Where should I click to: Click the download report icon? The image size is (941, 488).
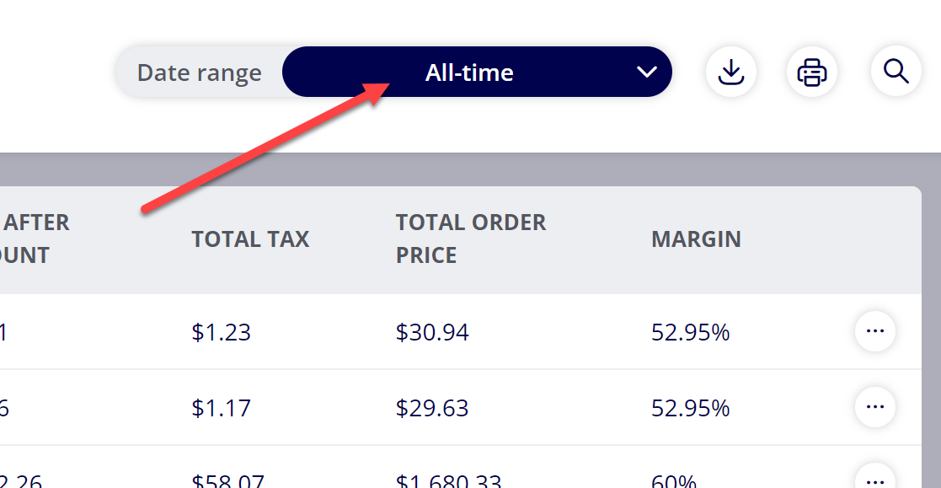click(731, 72)
